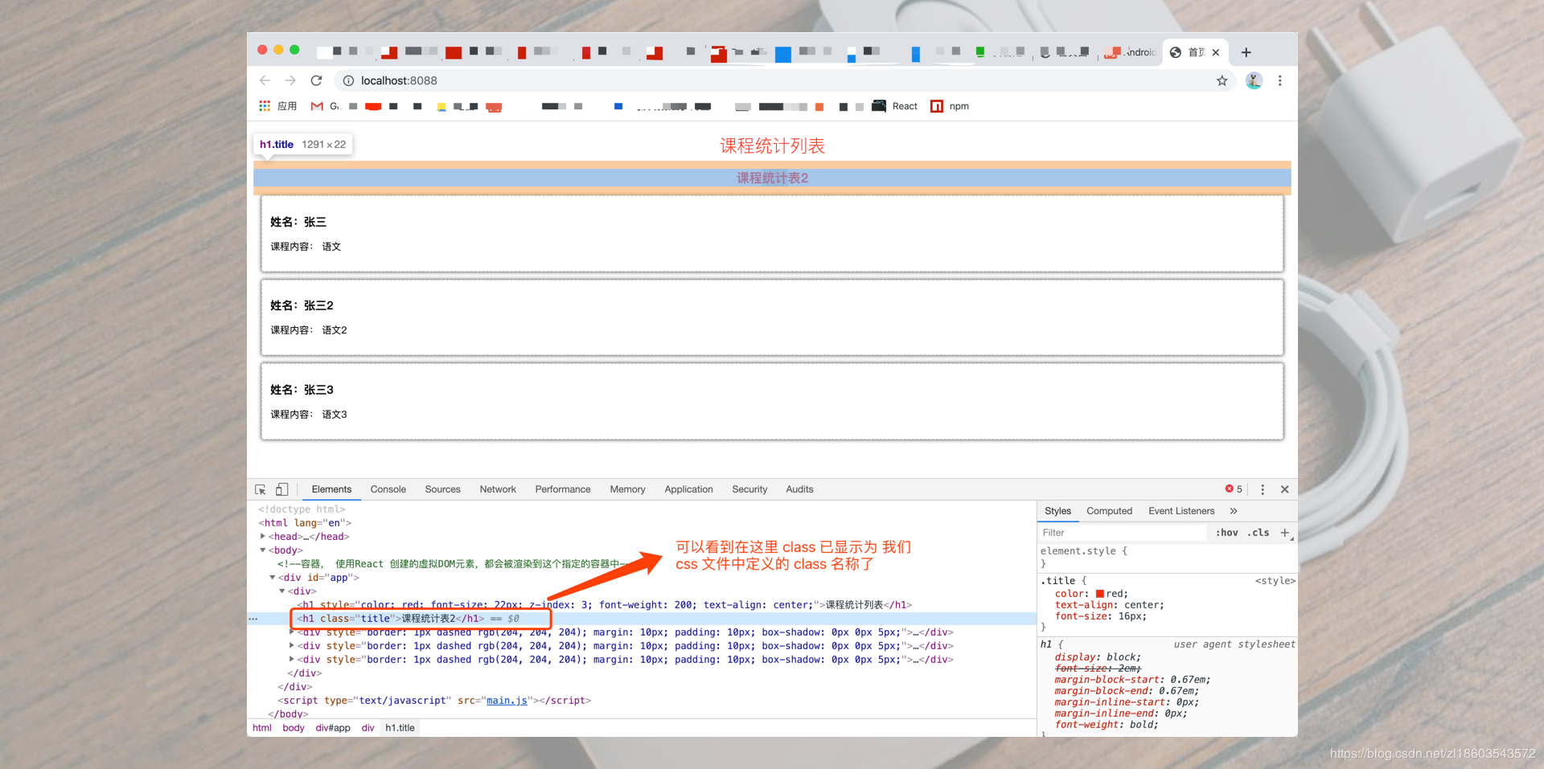1544x769 pixels.
Task: Select the doctype html line
Action: 302,509
